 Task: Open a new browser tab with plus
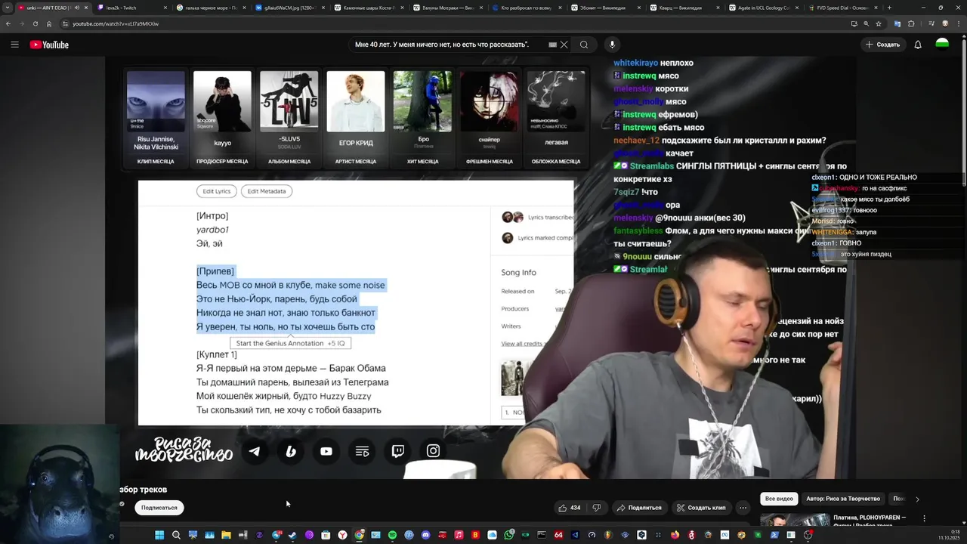click(889, 8)
